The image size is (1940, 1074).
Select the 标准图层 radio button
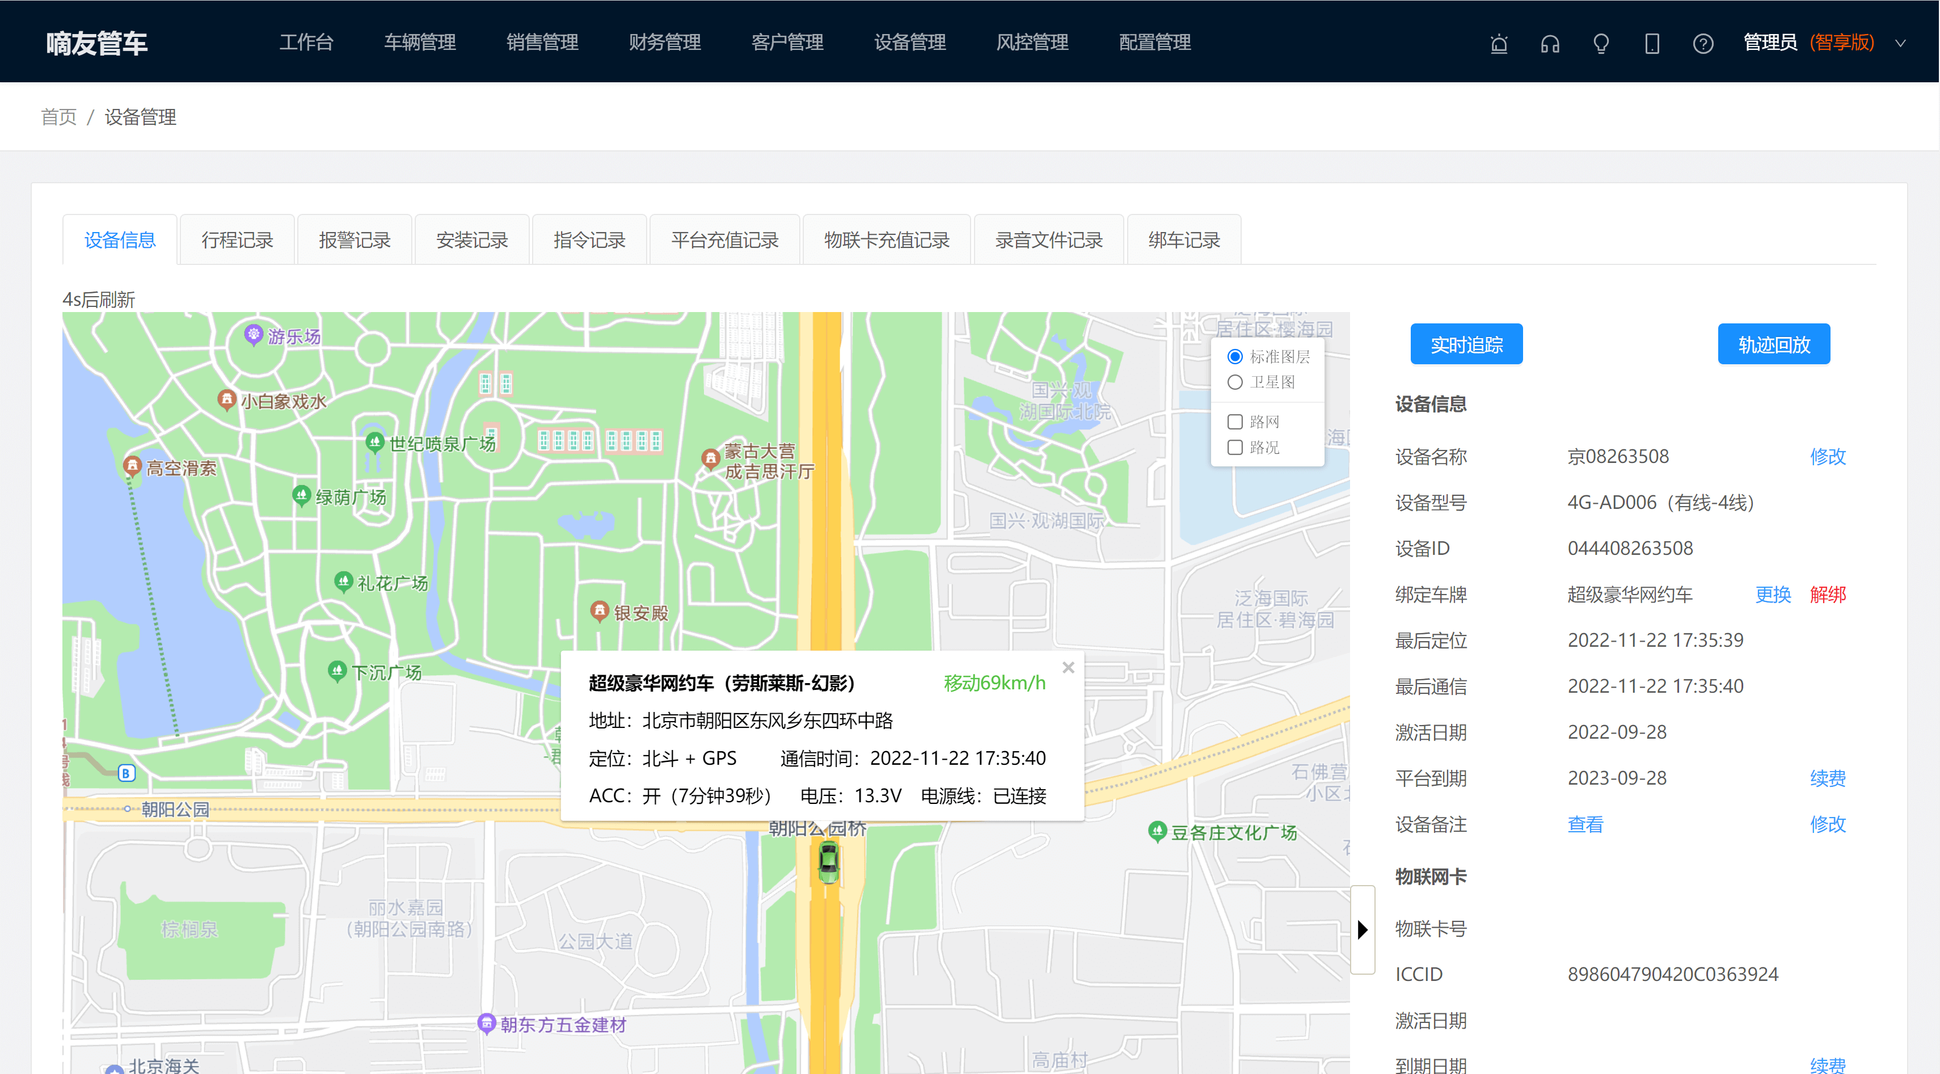click(x=1235, y=356)
